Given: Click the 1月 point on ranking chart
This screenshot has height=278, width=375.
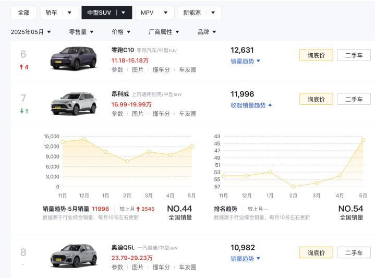Looking at the screenshot, I should 270,172.
